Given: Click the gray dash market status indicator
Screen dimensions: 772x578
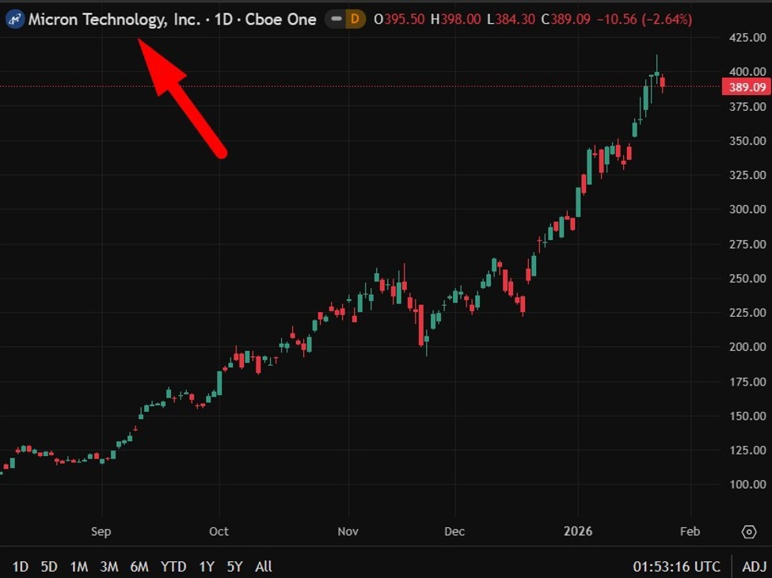Looking at the screenshot, I should pyautogui.click(x=337, y=19).
